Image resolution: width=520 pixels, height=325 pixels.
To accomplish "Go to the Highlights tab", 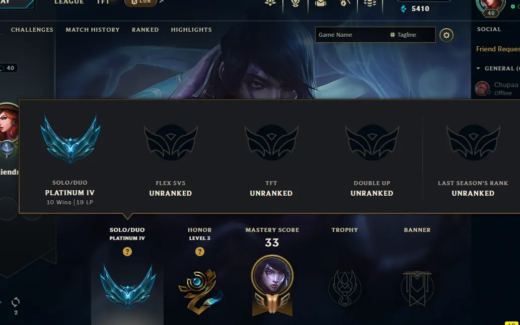I will 191,30.
